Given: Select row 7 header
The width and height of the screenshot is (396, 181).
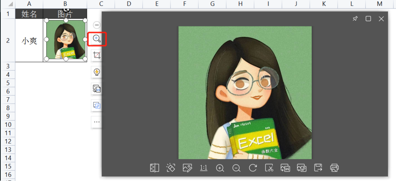Looking at the screenshot, I should tap(8, 99).
